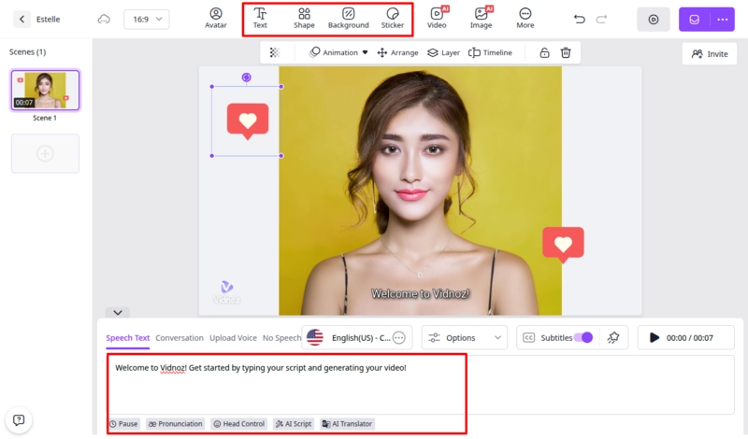Click into the speech script text field
This screenshot has height=439, width=748.
pos(420,384)
